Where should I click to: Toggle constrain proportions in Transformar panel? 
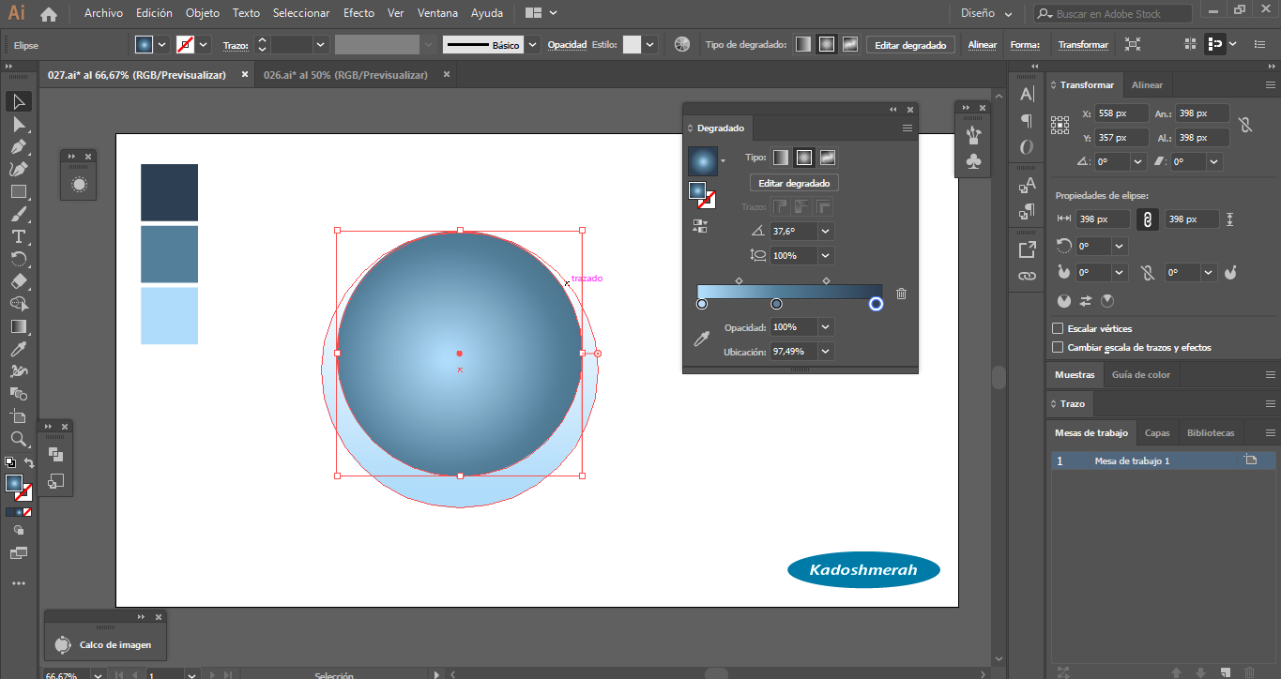pyautogui.click(x=1245, y=125)
